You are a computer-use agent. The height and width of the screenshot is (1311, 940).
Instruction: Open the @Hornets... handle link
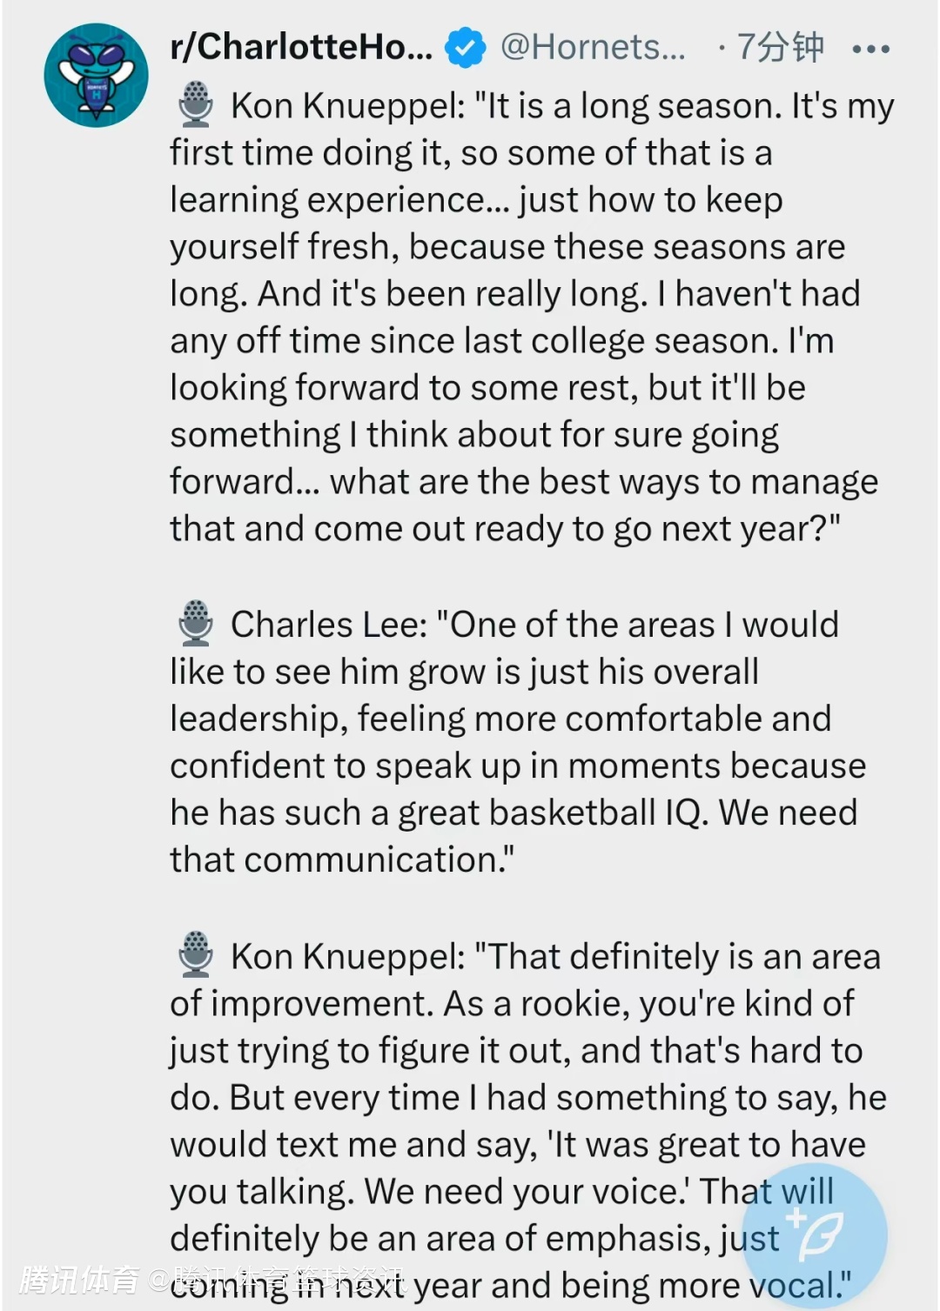coord(593,47)
